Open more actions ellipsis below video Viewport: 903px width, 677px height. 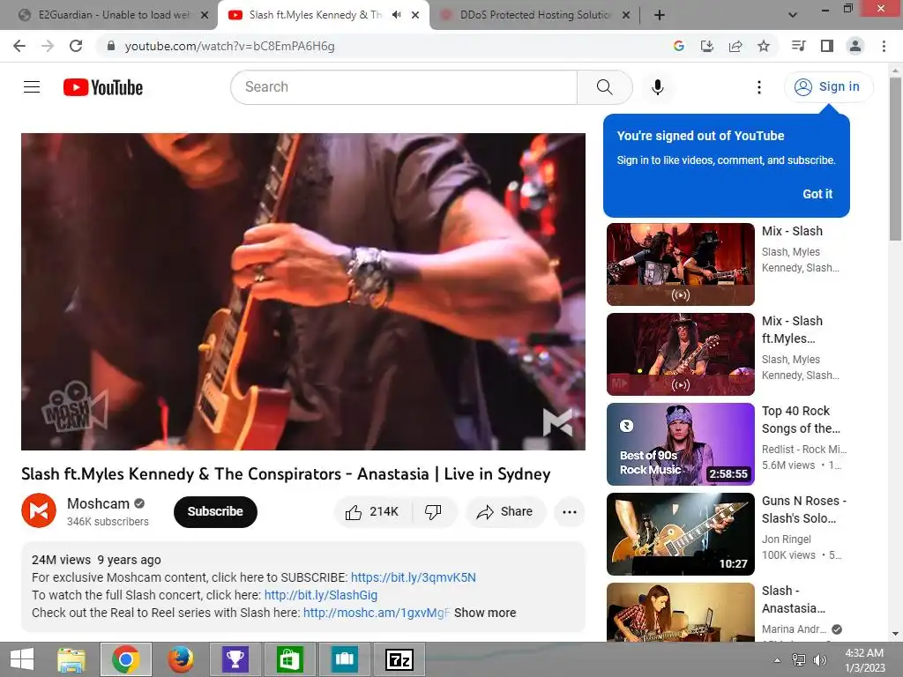click(x=569, y=512)
